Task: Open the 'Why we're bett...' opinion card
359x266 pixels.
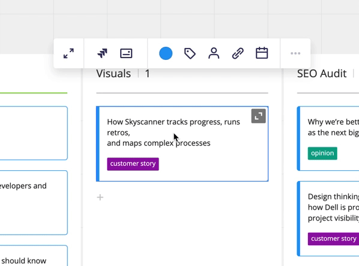Action: 328,138
